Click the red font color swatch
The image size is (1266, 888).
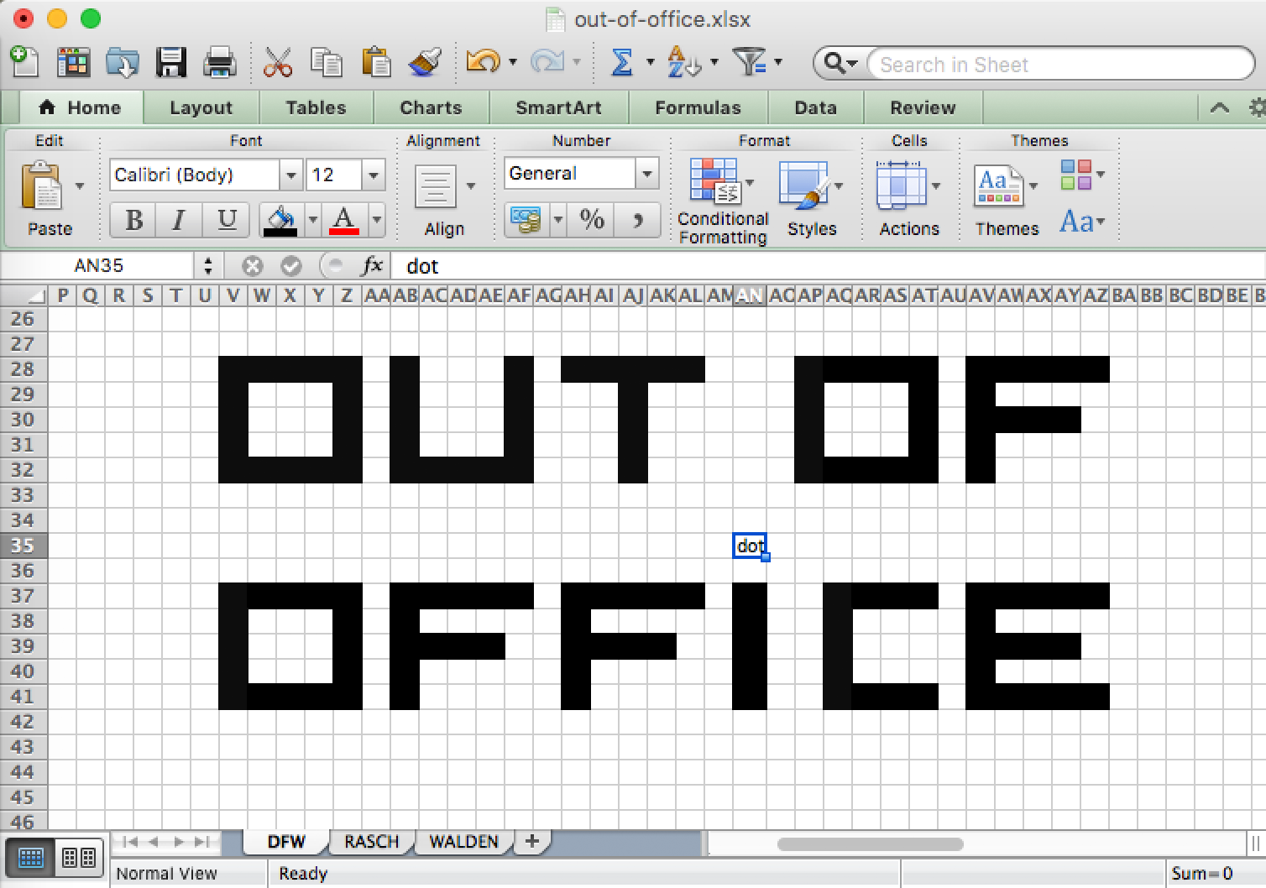click(x=344, y=220)
